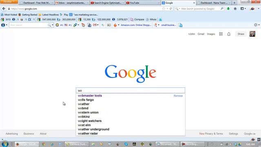Remove the webmaster tools suggestion

pos(178,96)
